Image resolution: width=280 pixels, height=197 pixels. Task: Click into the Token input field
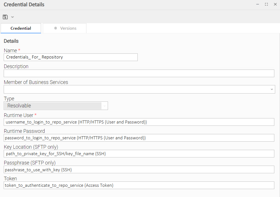139,185
